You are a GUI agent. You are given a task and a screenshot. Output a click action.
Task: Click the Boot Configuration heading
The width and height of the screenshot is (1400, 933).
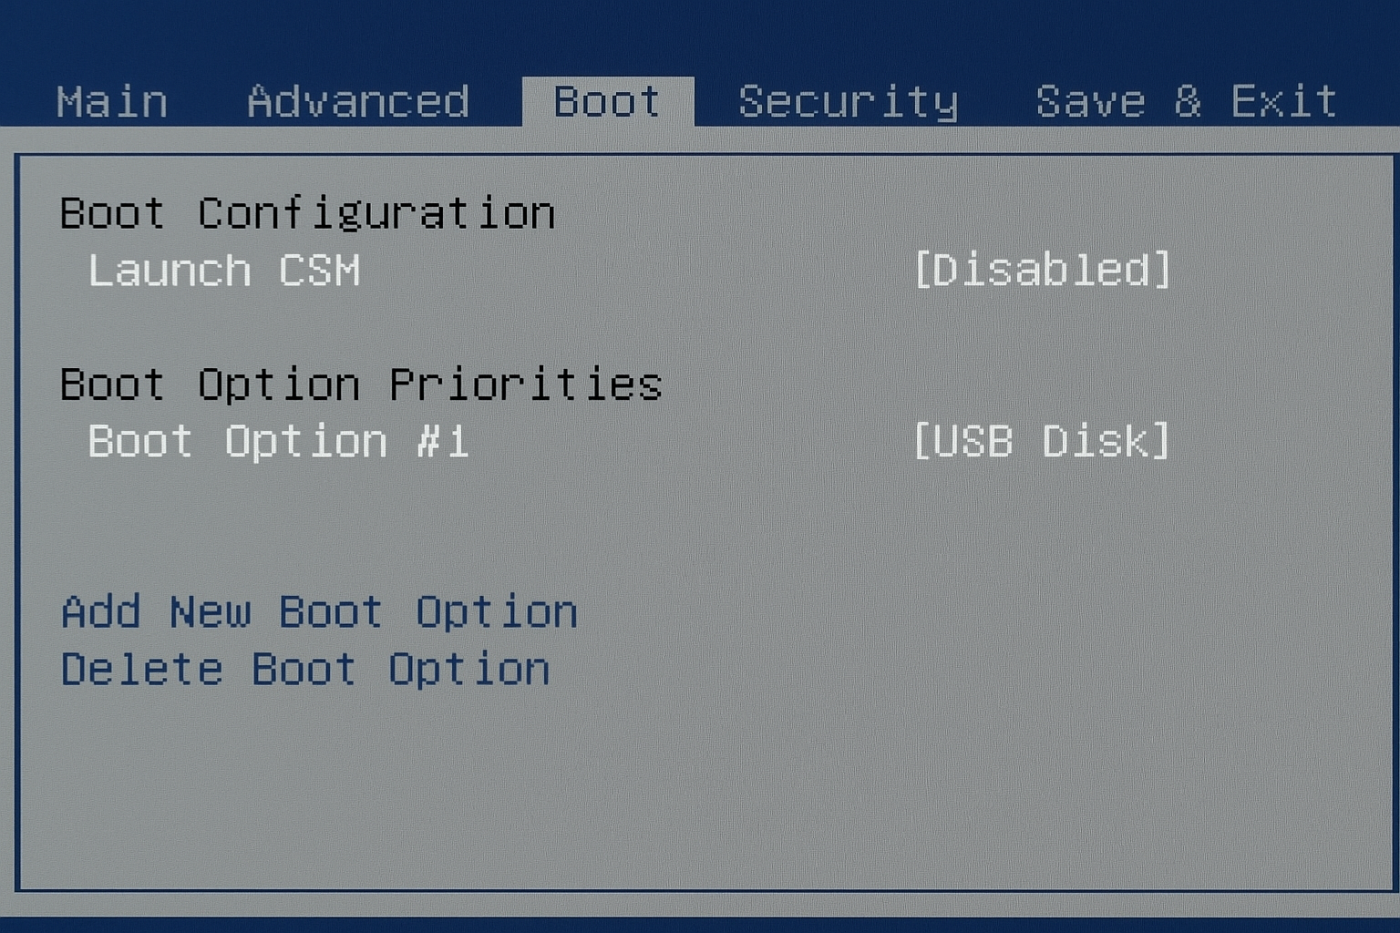pyautogui.click(x=306, y=211)
